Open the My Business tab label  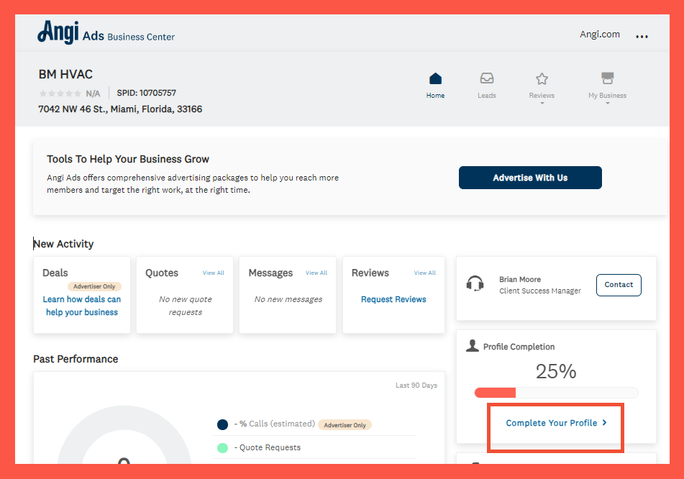[607, 96]
